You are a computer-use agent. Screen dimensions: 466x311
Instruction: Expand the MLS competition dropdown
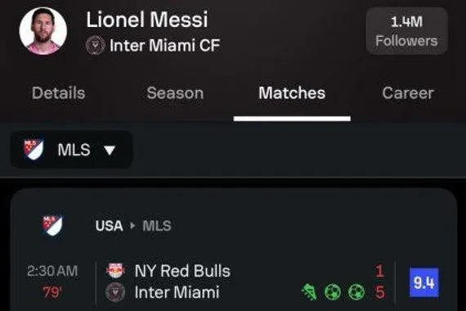click(72, 150)
